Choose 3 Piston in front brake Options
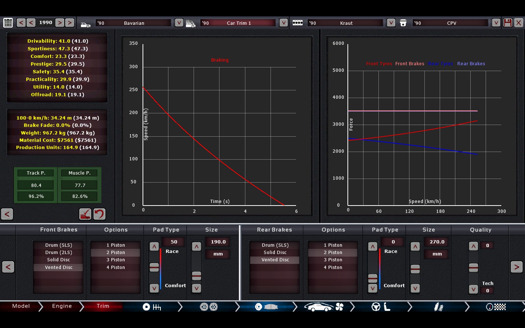525x328 pixels. coord(116,260)
